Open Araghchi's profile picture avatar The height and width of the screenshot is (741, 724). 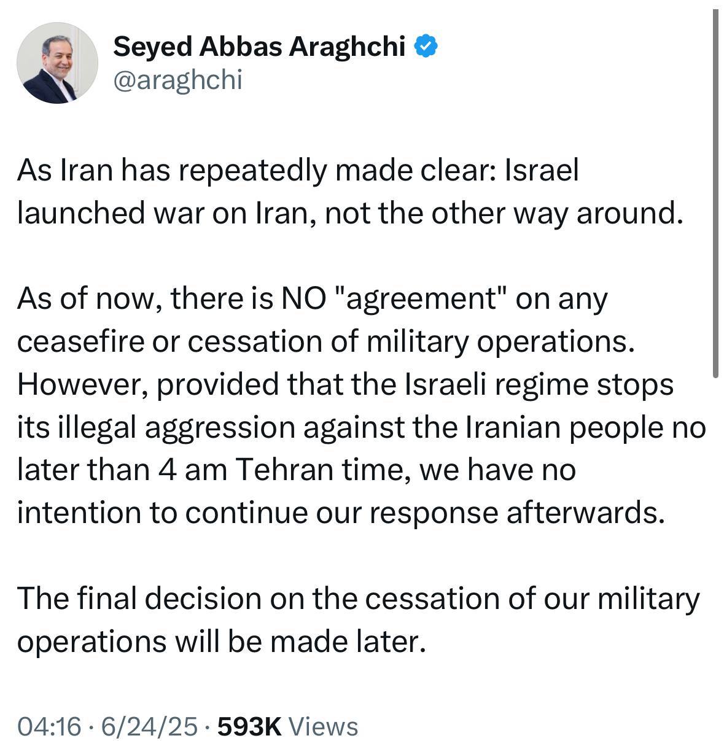coord(57,63)
